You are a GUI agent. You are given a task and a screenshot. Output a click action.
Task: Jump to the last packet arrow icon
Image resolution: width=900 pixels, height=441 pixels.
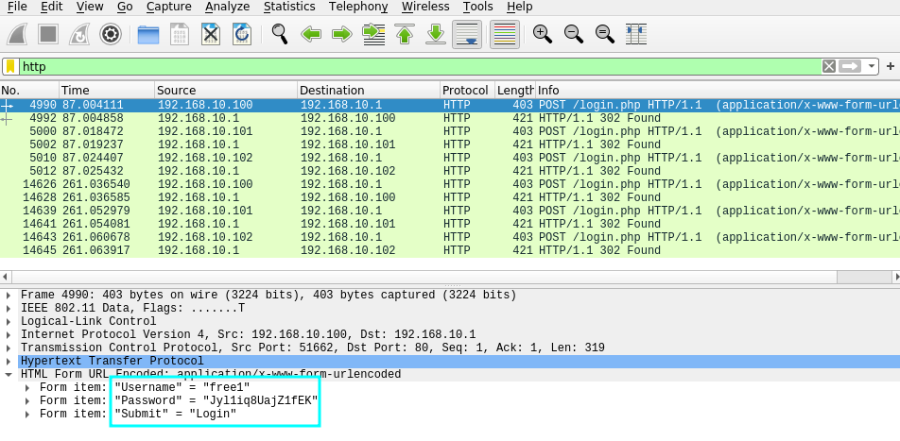(436, 35)
